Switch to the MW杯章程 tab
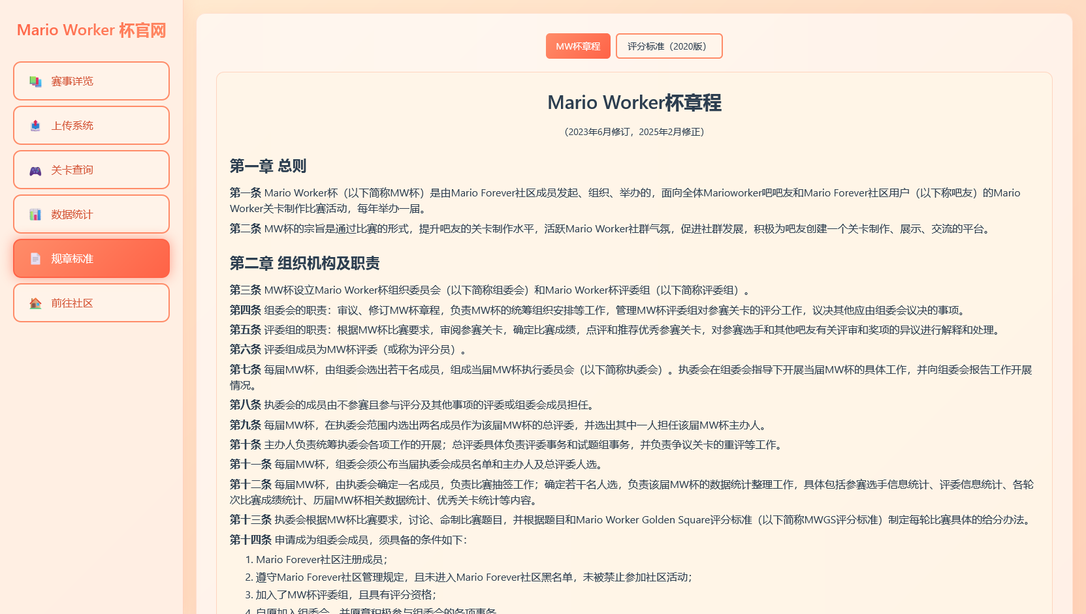Screen dimensions: 1086x614 578,46
